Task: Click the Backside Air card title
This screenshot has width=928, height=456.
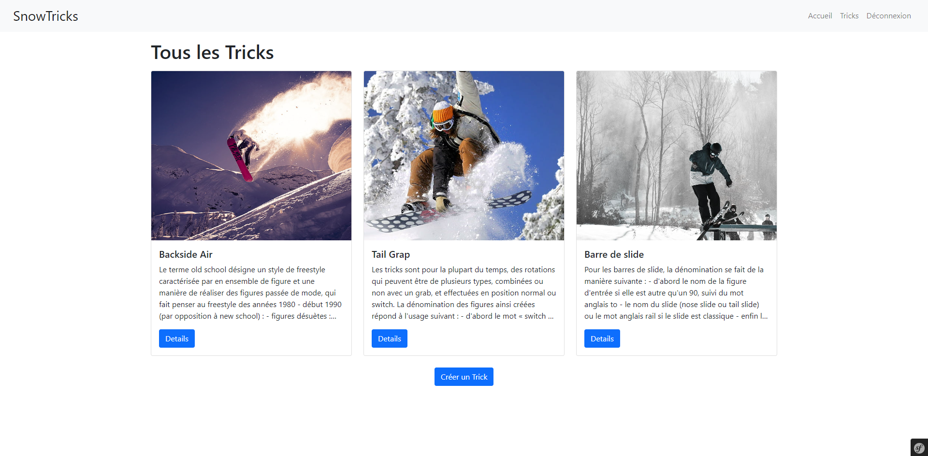Action: point(186,254)
